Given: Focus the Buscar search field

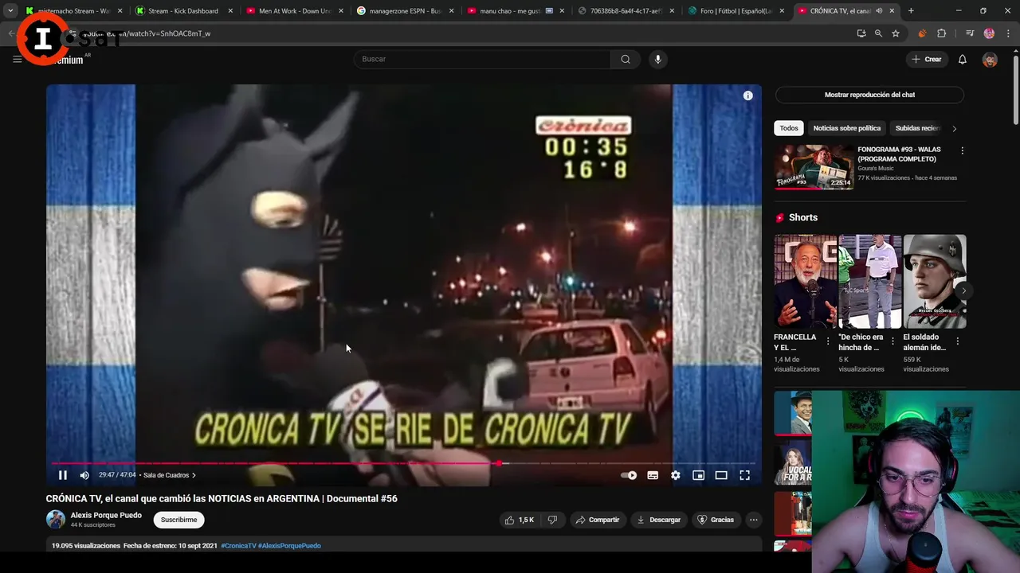Looking at the screenshot, I should 482,59.
